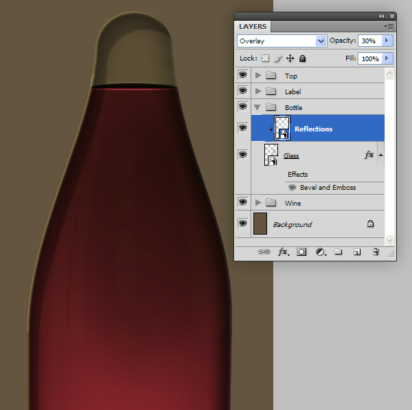
Task: Select the Top group name
Action: click(x=291, y=76)
